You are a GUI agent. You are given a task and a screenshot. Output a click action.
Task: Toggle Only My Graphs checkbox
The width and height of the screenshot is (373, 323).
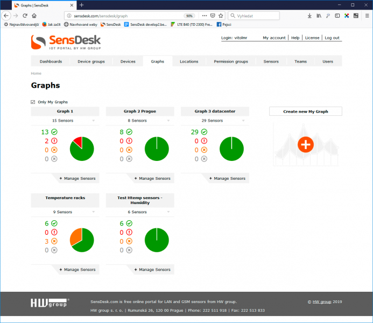click(x=33, y=102)
